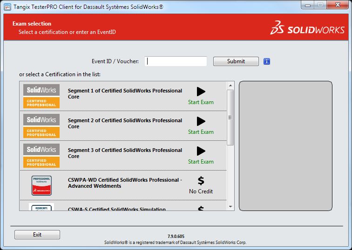Image resolution: width=352 pixels, height=250 pixels.
Task: Select Segment 2 of Certified SolidWorks Professional Core
Action: [125, 124]
